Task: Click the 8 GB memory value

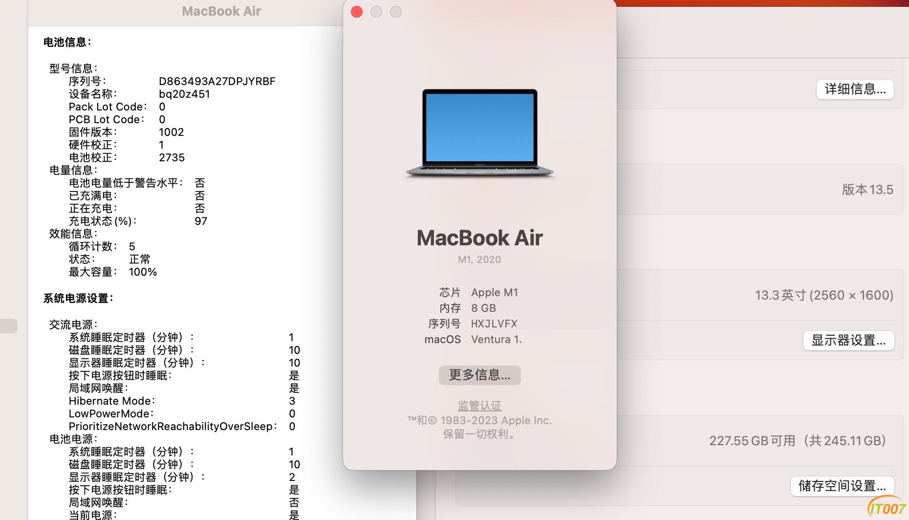Action: pyautogui.click(x=484, y=308)
